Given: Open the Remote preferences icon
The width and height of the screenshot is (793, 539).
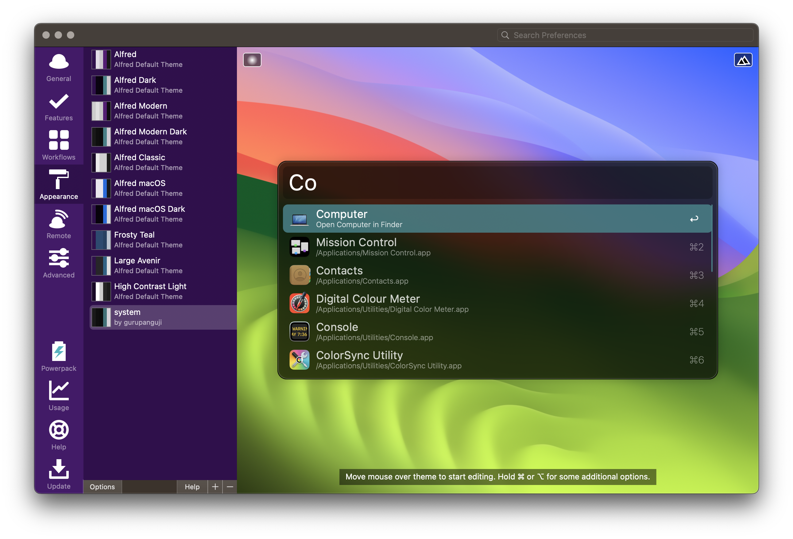Looking at the screenshot, I should [59, 225].
